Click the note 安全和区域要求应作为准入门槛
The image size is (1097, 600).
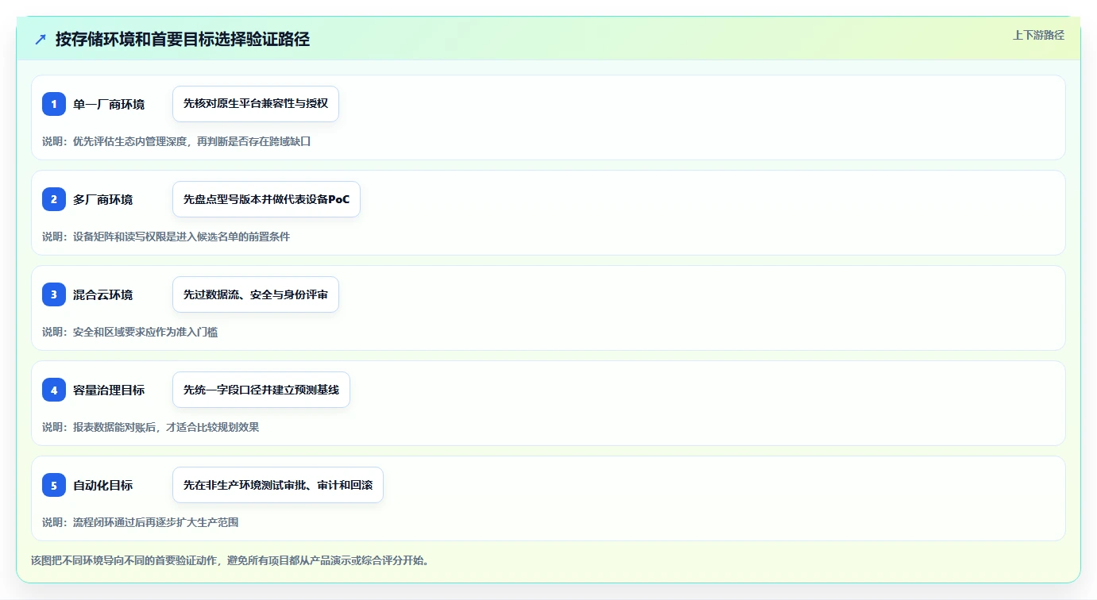tap(145, 332)
